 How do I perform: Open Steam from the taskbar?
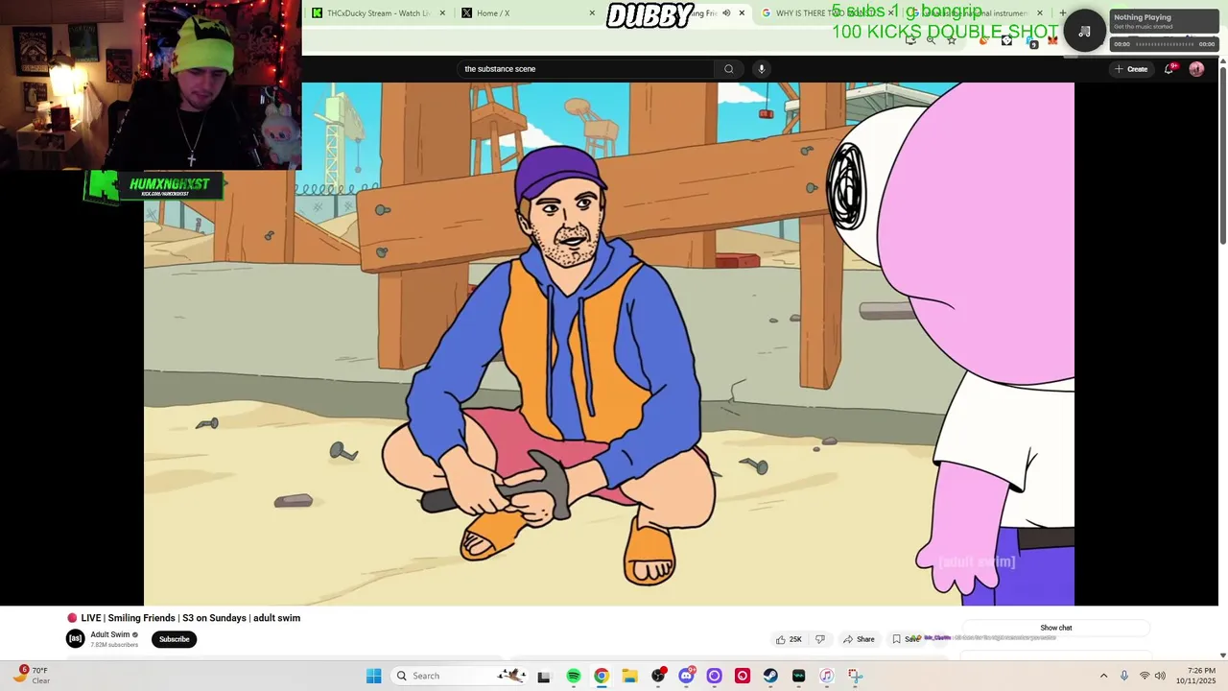pos(770,676)
